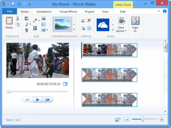
Task: Click the Copy icon below scissors
Action: [x=18, y=24]
